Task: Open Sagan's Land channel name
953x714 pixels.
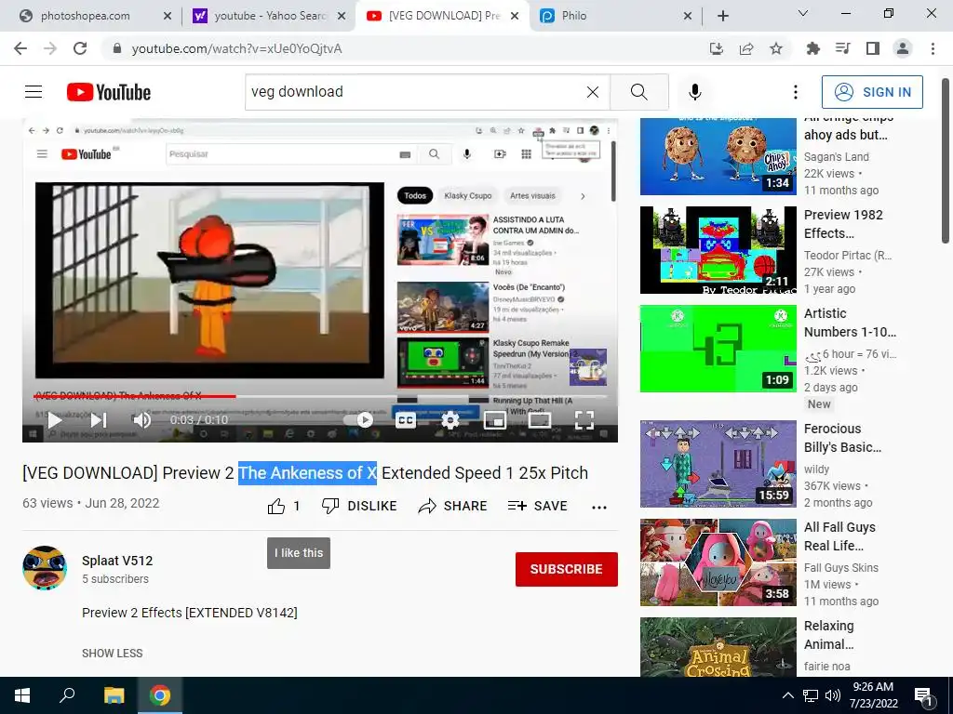Action: (837, 156)
